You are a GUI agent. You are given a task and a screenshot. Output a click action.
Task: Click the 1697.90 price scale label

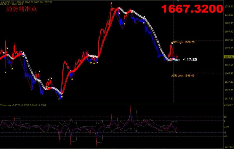pyautogui.click(x=228, y=31)
